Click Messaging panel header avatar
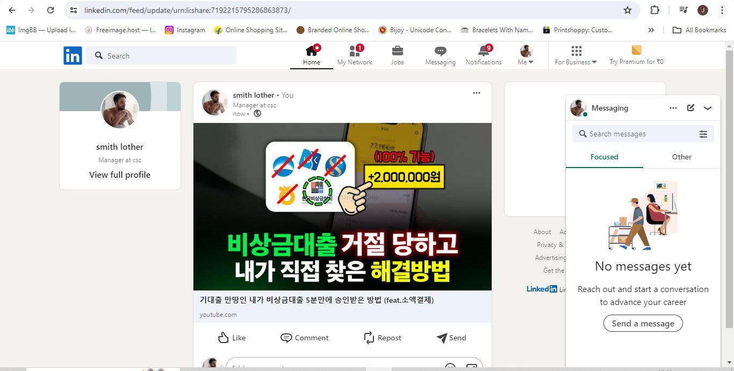Viewport: 734px width, 371px height. pos(579,108)
